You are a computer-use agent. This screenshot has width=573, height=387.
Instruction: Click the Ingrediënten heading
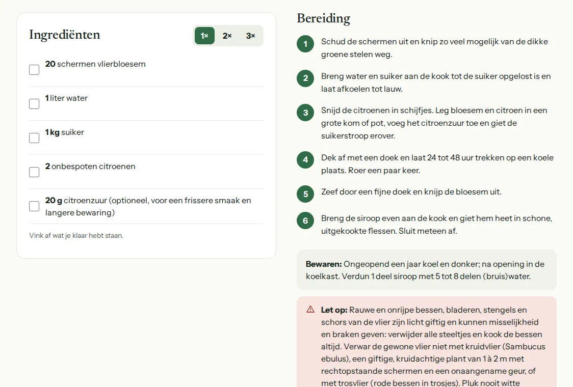(x=65, y=35)
